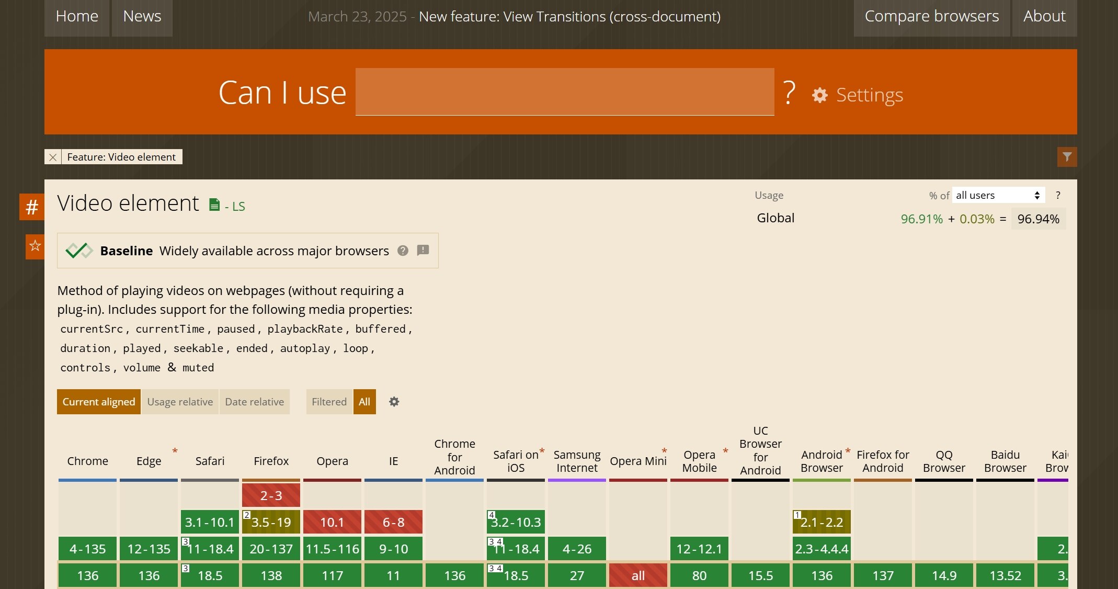Click Firefox for Android 137 cell

[883, 575]
